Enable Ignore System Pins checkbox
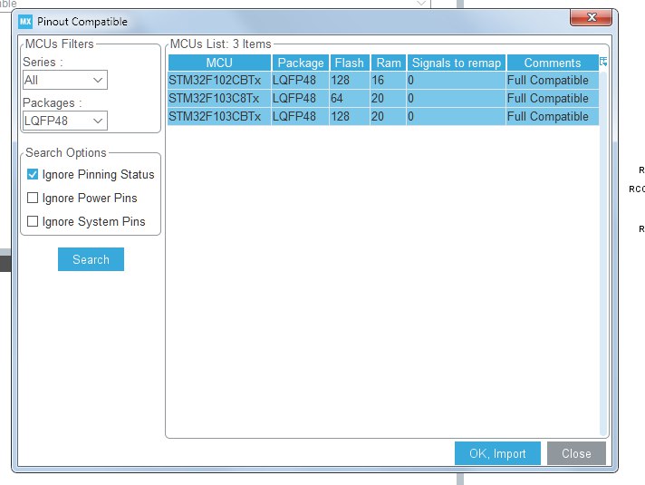Viewport: 645px width, 485px height. click(33, 221)
